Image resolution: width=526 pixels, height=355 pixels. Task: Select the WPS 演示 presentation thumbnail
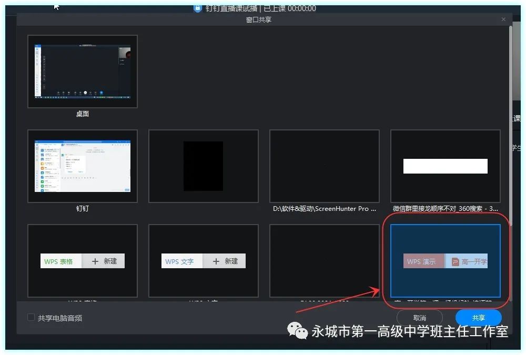(x=445, y=261)
